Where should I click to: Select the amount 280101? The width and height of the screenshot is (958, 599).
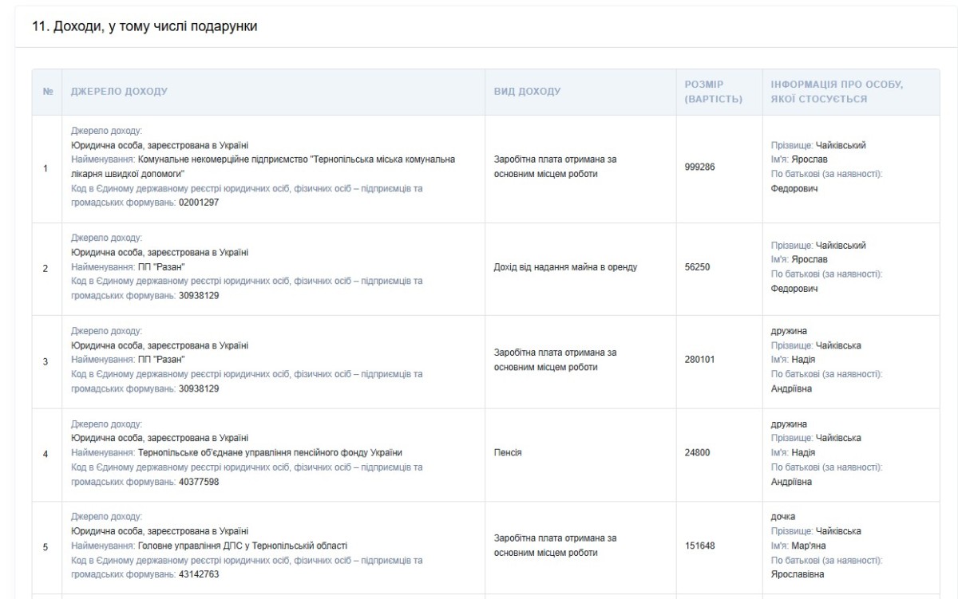pyautogui.click(x=700, y=360)
